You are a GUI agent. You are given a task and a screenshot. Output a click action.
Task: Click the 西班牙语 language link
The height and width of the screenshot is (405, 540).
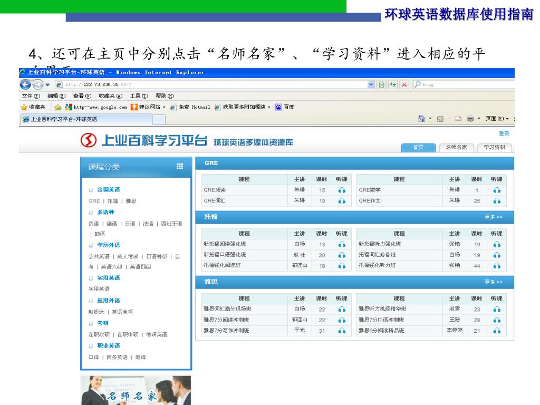[171, 224]
